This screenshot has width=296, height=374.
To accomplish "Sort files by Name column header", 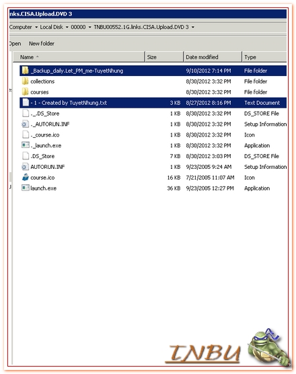I will 79,57.
